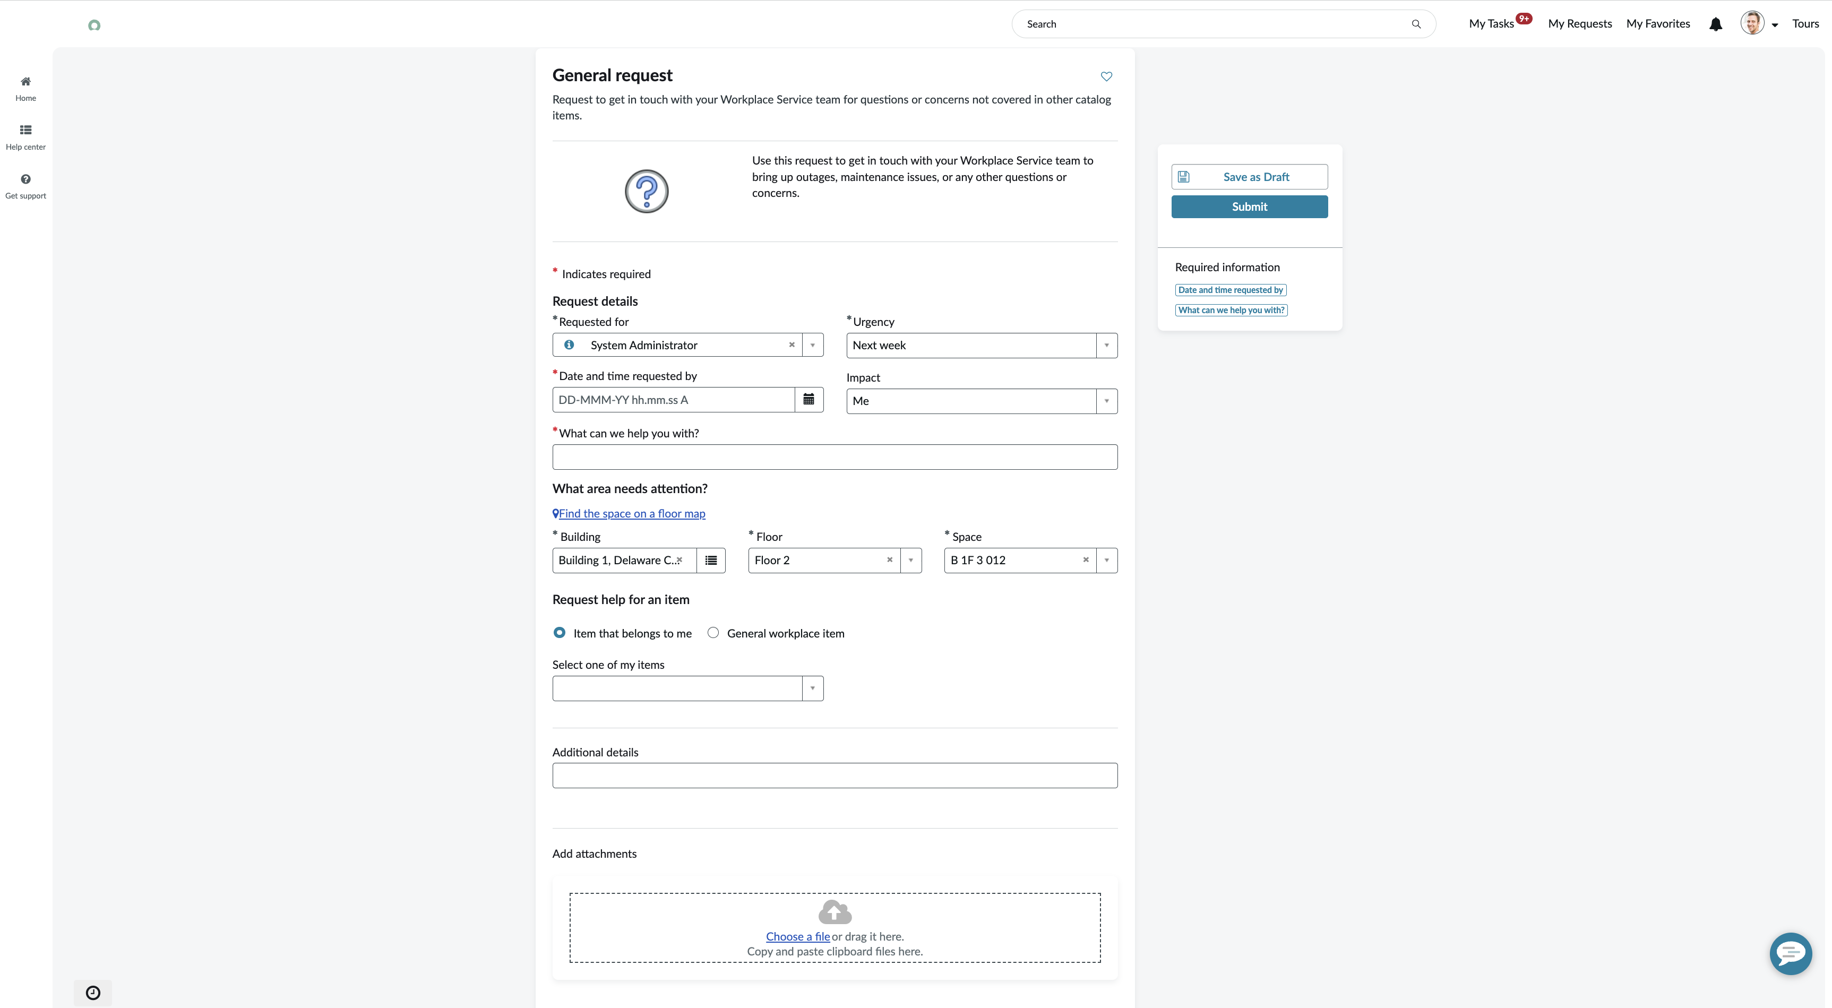Open Tours menu item
1832x1008 pixels.
pos(1805,23)
